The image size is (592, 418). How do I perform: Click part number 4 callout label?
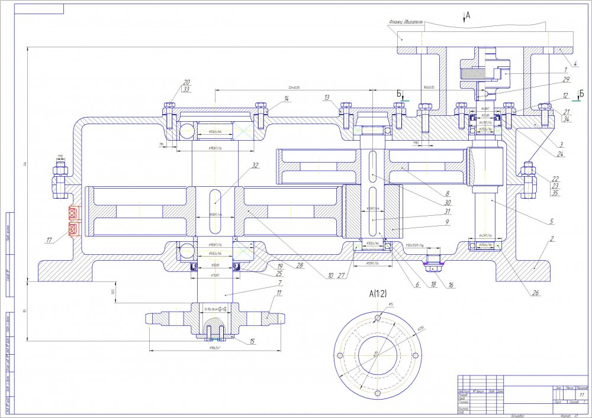(574, 62)
